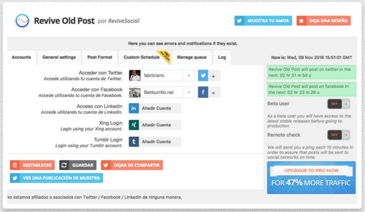The height and width of the screenshot is (212, 365).
Task: Click the Muestra tu amor button
Action: (263, 21)
